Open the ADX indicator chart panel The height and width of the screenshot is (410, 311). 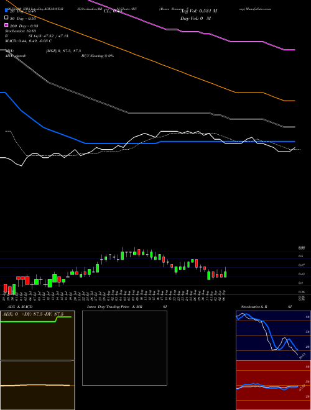(37, 335)
